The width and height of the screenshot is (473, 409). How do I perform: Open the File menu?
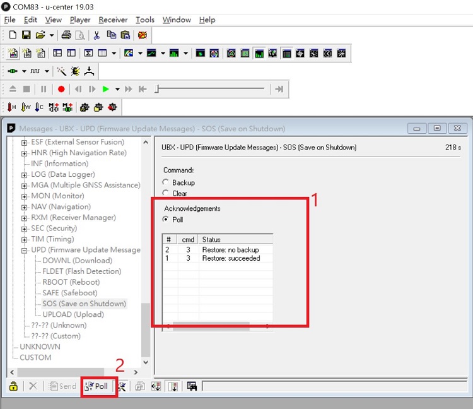[9, 20]
